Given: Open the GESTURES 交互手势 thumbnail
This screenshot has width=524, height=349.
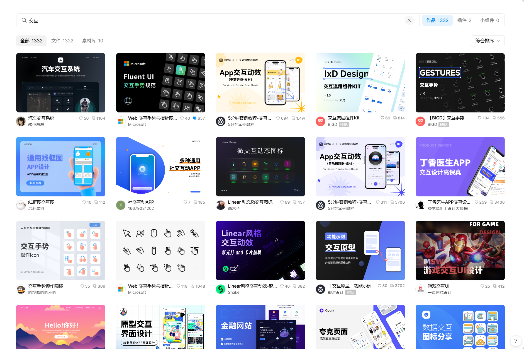Looking at the screenshot, I should coord(460,83).
